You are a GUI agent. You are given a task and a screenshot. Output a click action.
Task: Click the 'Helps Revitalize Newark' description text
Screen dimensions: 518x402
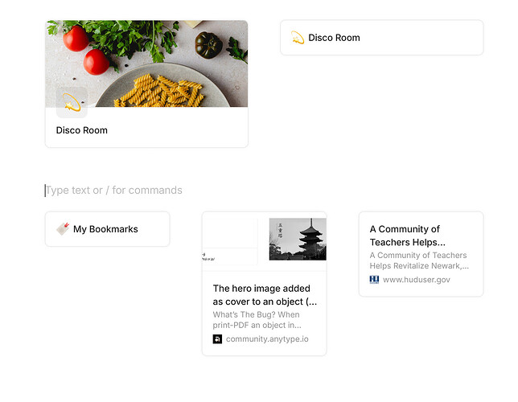coord(419,265)
